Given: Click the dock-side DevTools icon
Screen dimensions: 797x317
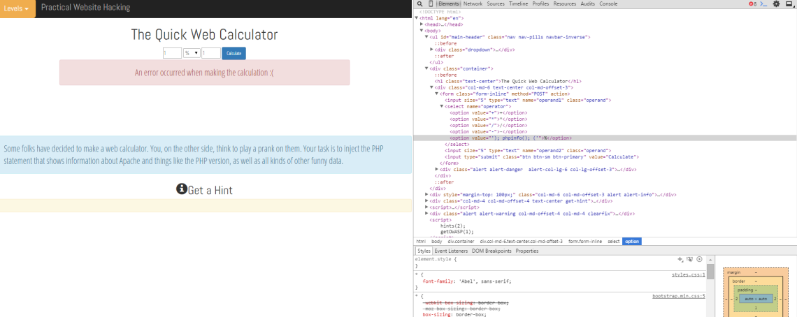Looking at the screenshot, I should (789, 3).
